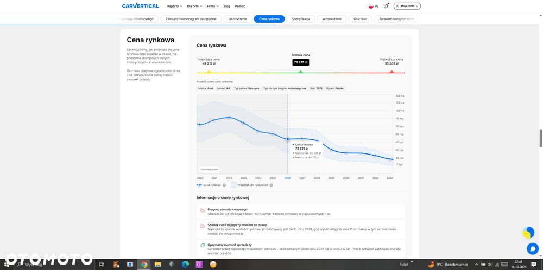Click the Optymalny moment sprzedaży tag icon
This screenshot has width=543, height=270.
(203, 245)
